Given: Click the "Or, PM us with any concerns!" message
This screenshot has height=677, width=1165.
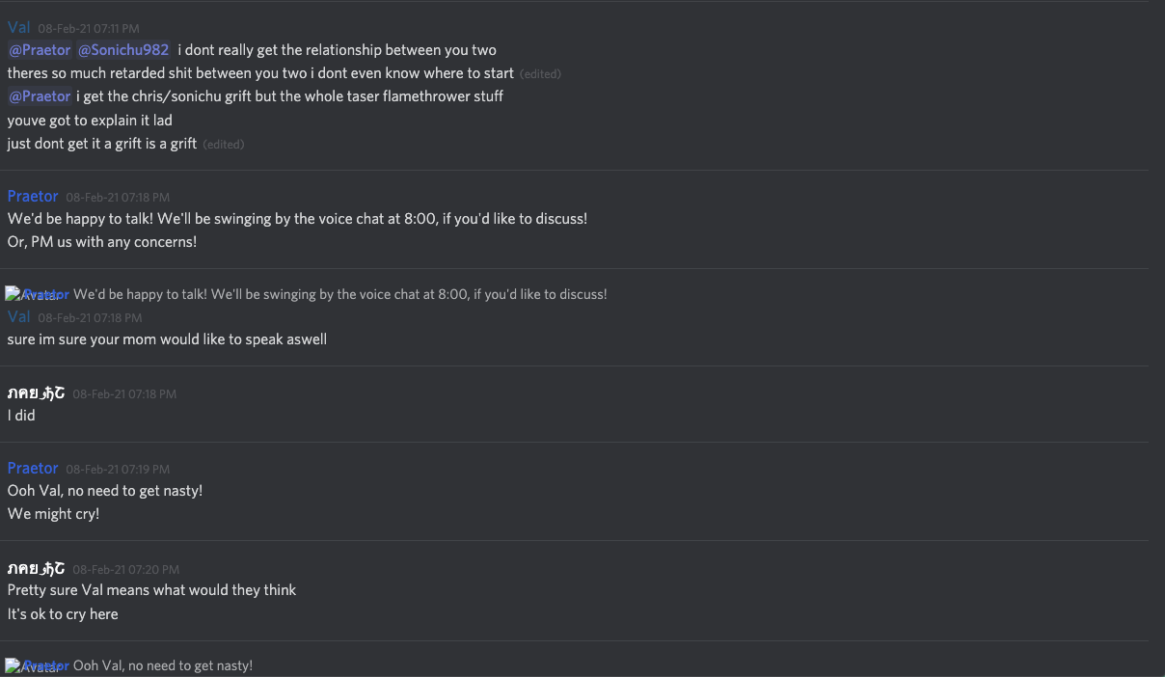Looking at the screenshot, I should tap(102, 242).
